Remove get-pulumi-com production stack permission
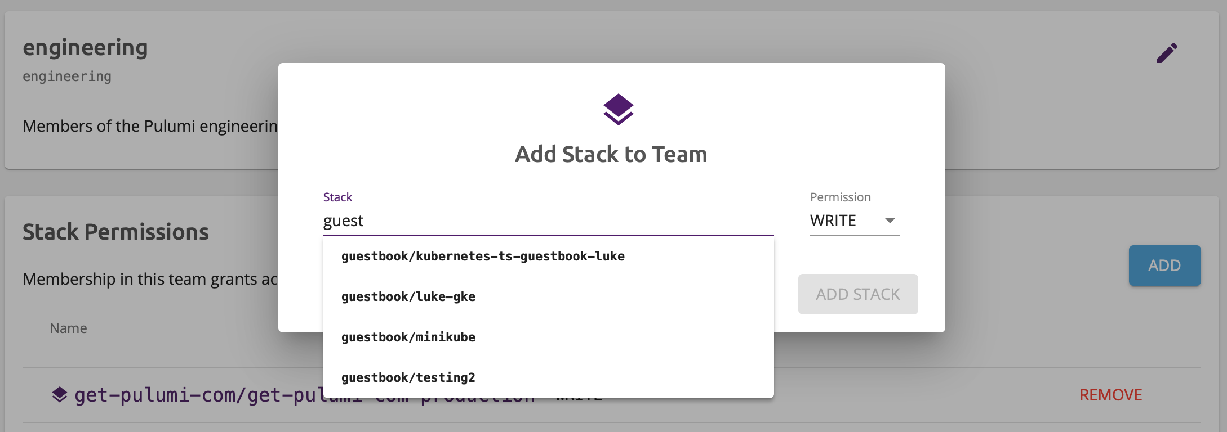 point(1110,395)
